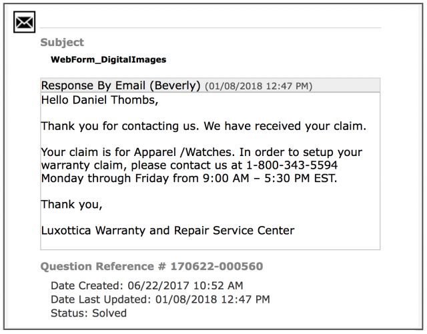Click the phone number 1-800-343-5594
The width and height of the screenshot is (427, 334).
tap(292, 165)
